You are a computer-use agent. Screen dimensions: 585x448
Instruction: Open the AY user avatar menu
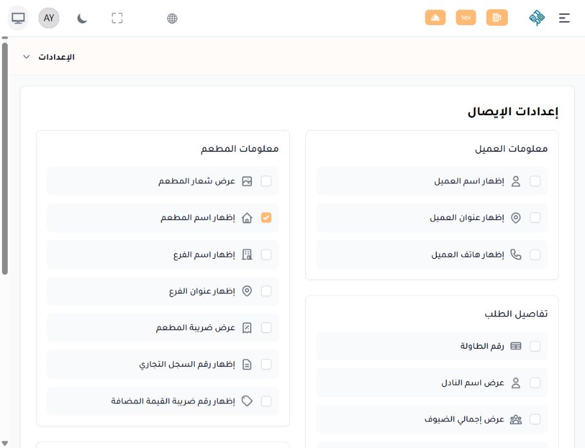pyautogui.click(x=49, y=18)
